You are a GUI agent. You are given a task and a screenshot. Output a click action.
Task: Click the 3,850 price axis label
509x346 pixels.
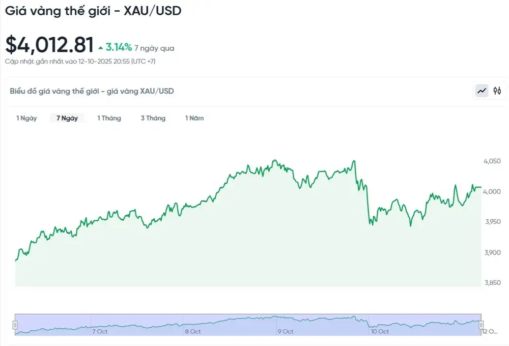[492, 283]
